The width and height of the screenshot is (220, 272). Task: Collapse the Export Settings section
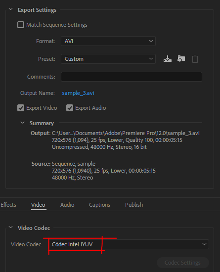coord(11,9)
